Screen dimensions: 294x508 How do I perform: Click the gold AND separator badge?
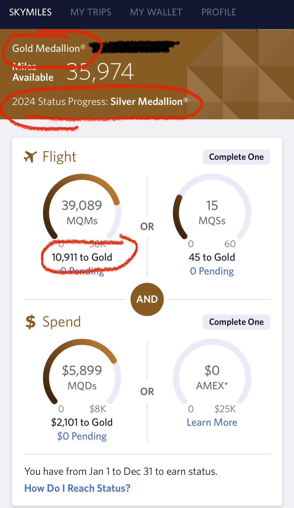click(x=147, y=299)
